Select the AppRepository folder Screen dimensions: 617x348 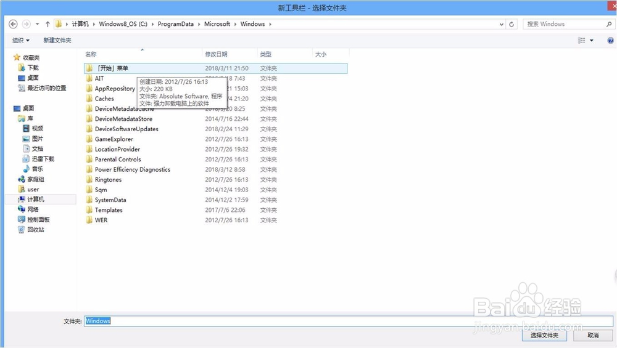[x=115, y=89]
